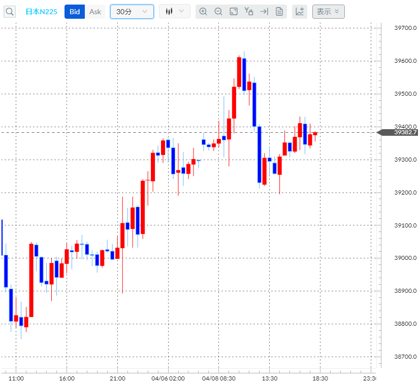Screen dimensions: 419x384
Task: Open the 表示 menu chevron
Action: (336, 11)
